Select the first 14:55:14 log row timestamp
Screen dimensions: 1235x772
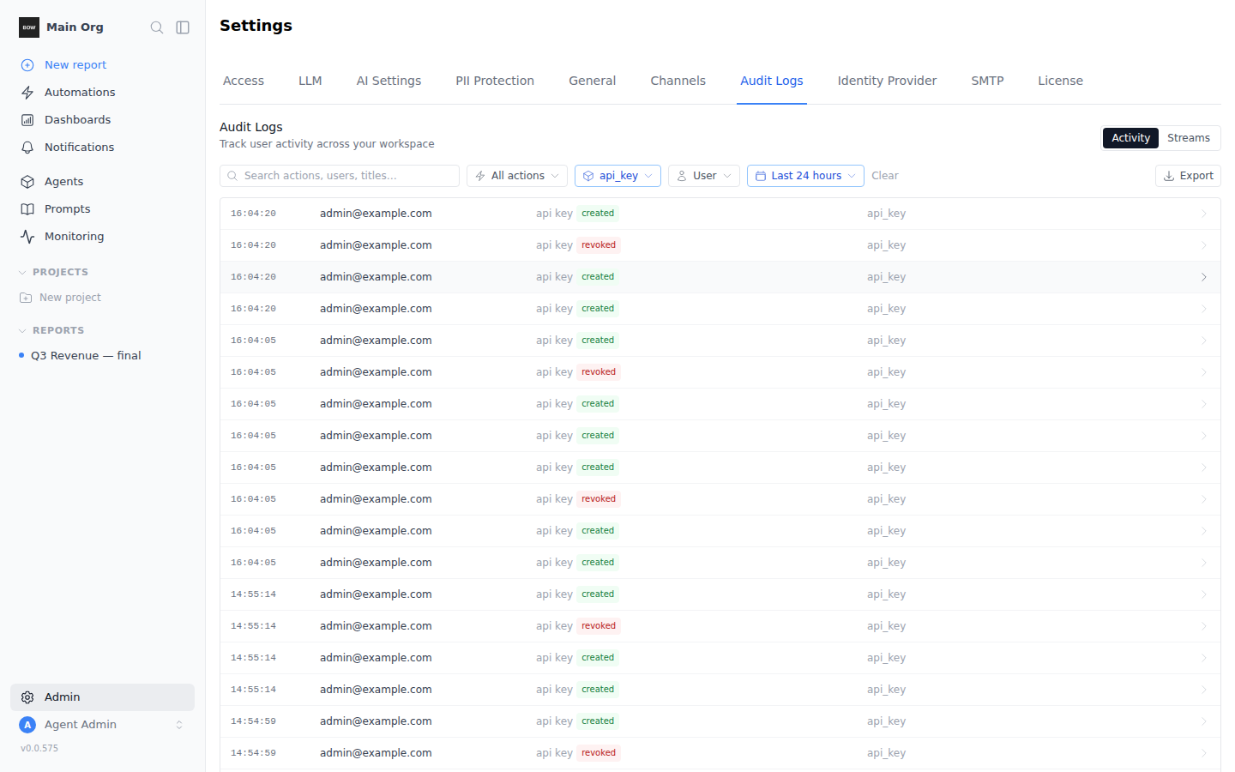(x=253, y=594)
